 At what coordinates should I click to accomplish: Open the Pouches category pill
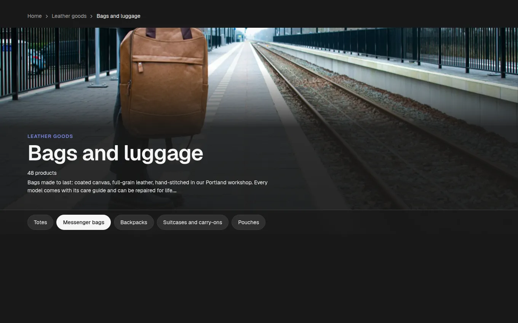click(248, 222)
